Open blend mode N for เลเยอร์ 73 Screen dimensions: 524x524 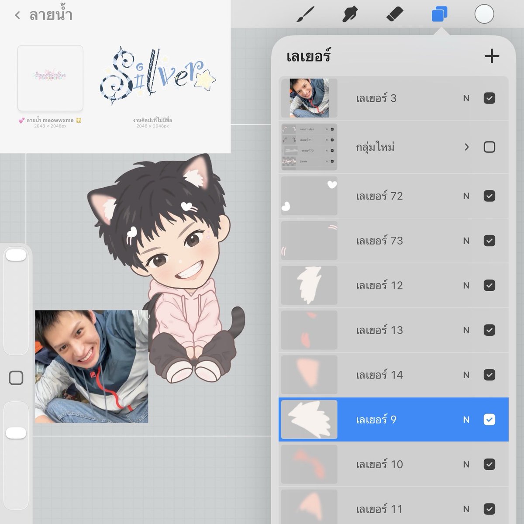tap(466, 241)
